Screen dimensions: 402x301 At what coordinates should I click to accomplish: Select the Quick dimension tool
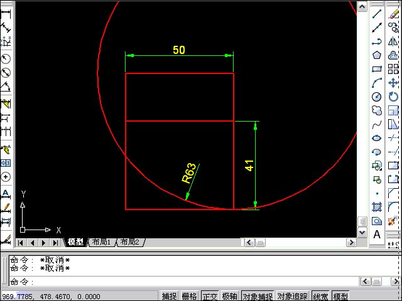[6, 104]
